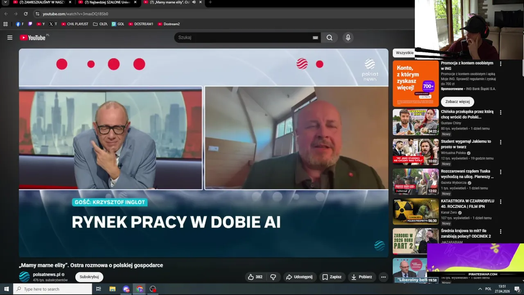The image size is (524, 295).
Task: Open File Explorer from taskbar
Action: click(113, 289)
